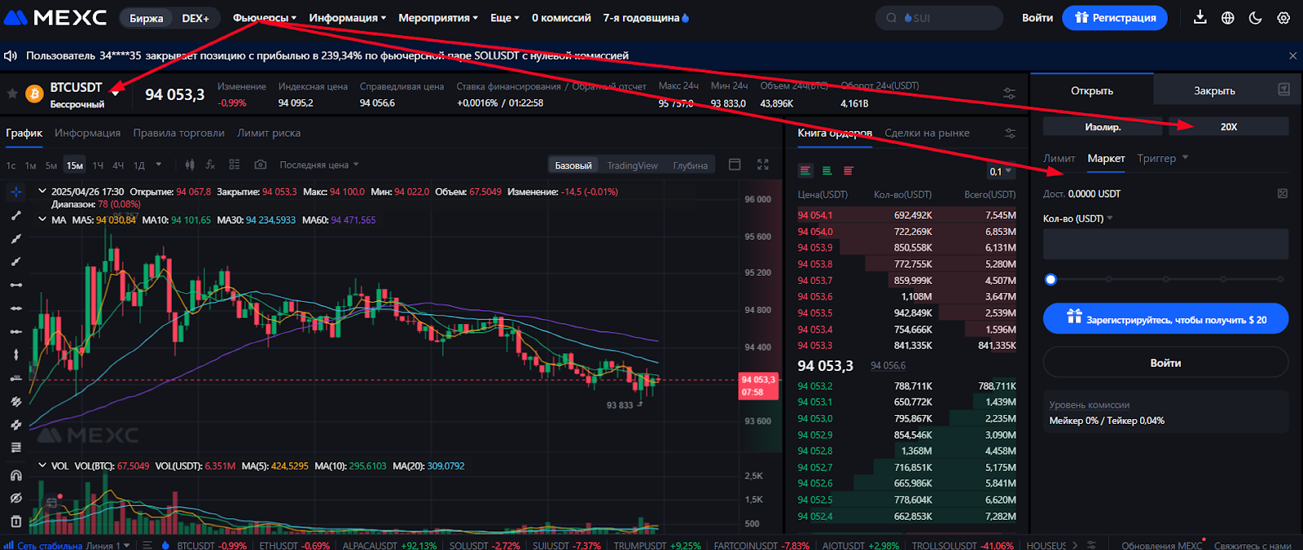Switch chart mode to Базовый
Image resolution: width=1303 pixels, height=550 pixels.
(573, 166)
